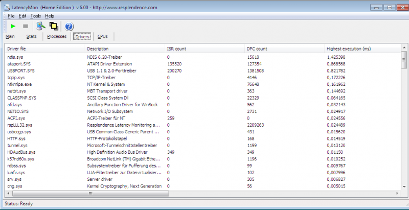The width and height of the screenshot is (409, 210).
Task: Open the Tools menu
Action: [x=35, y=16]
